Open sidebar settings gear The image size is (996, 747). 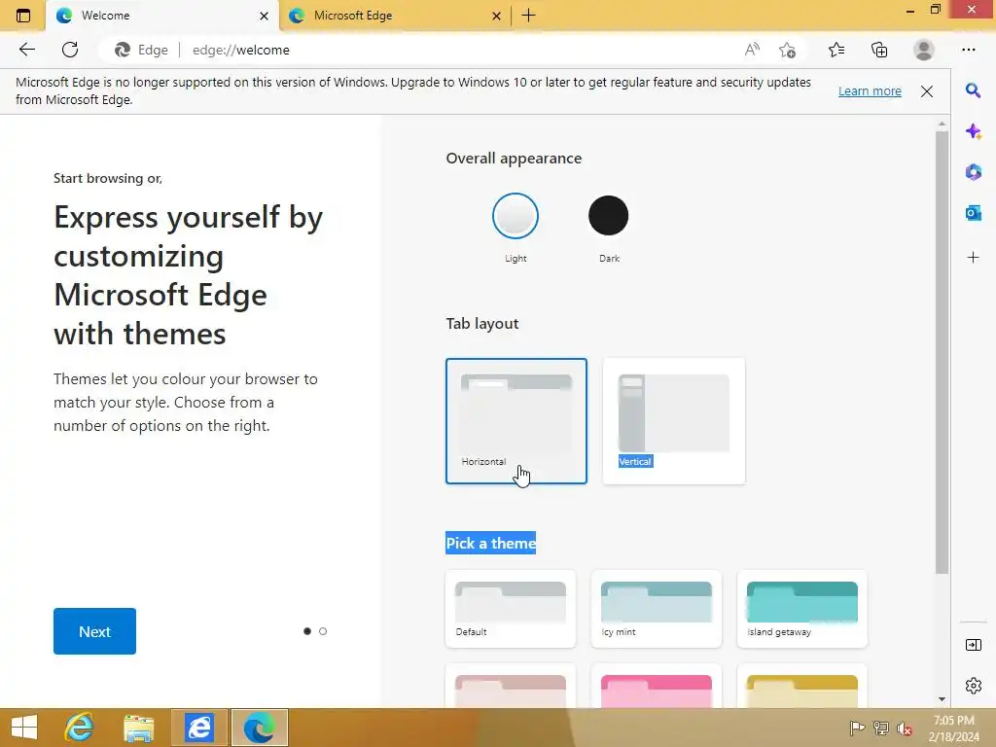973,686
